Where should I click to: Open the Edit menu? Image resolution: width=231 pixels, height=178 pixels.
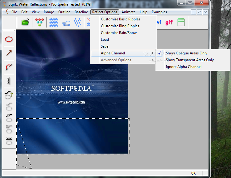24,12
